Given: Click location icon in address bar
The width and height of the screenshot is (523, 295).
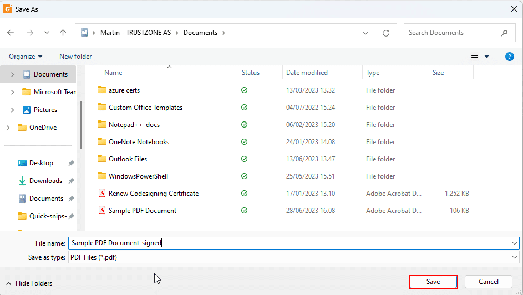Looking at the screenshot, I should [84, 32].
